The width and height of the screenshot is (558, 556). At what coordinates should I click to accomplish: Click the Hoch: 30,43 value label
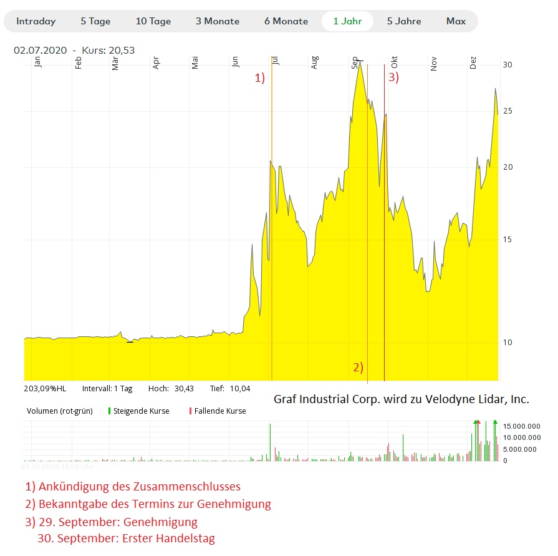[x=171, y=389]
